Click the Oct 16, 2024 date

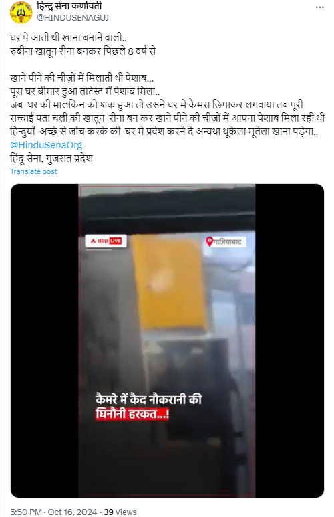click(72, 512)
